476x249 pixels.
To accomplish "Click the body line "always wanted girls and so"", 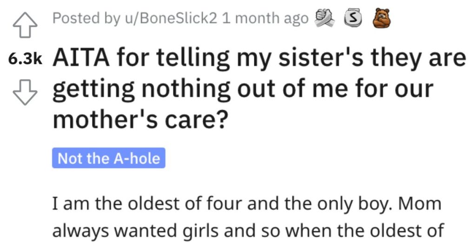I will (248, 231).
